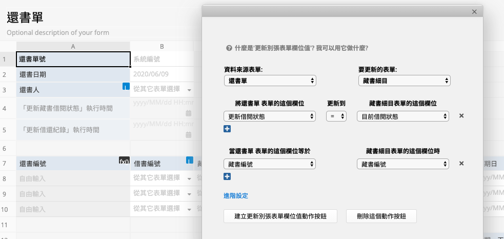Expand the 更新借閱狀態 source field dropdown

click(x=270, y=116)
